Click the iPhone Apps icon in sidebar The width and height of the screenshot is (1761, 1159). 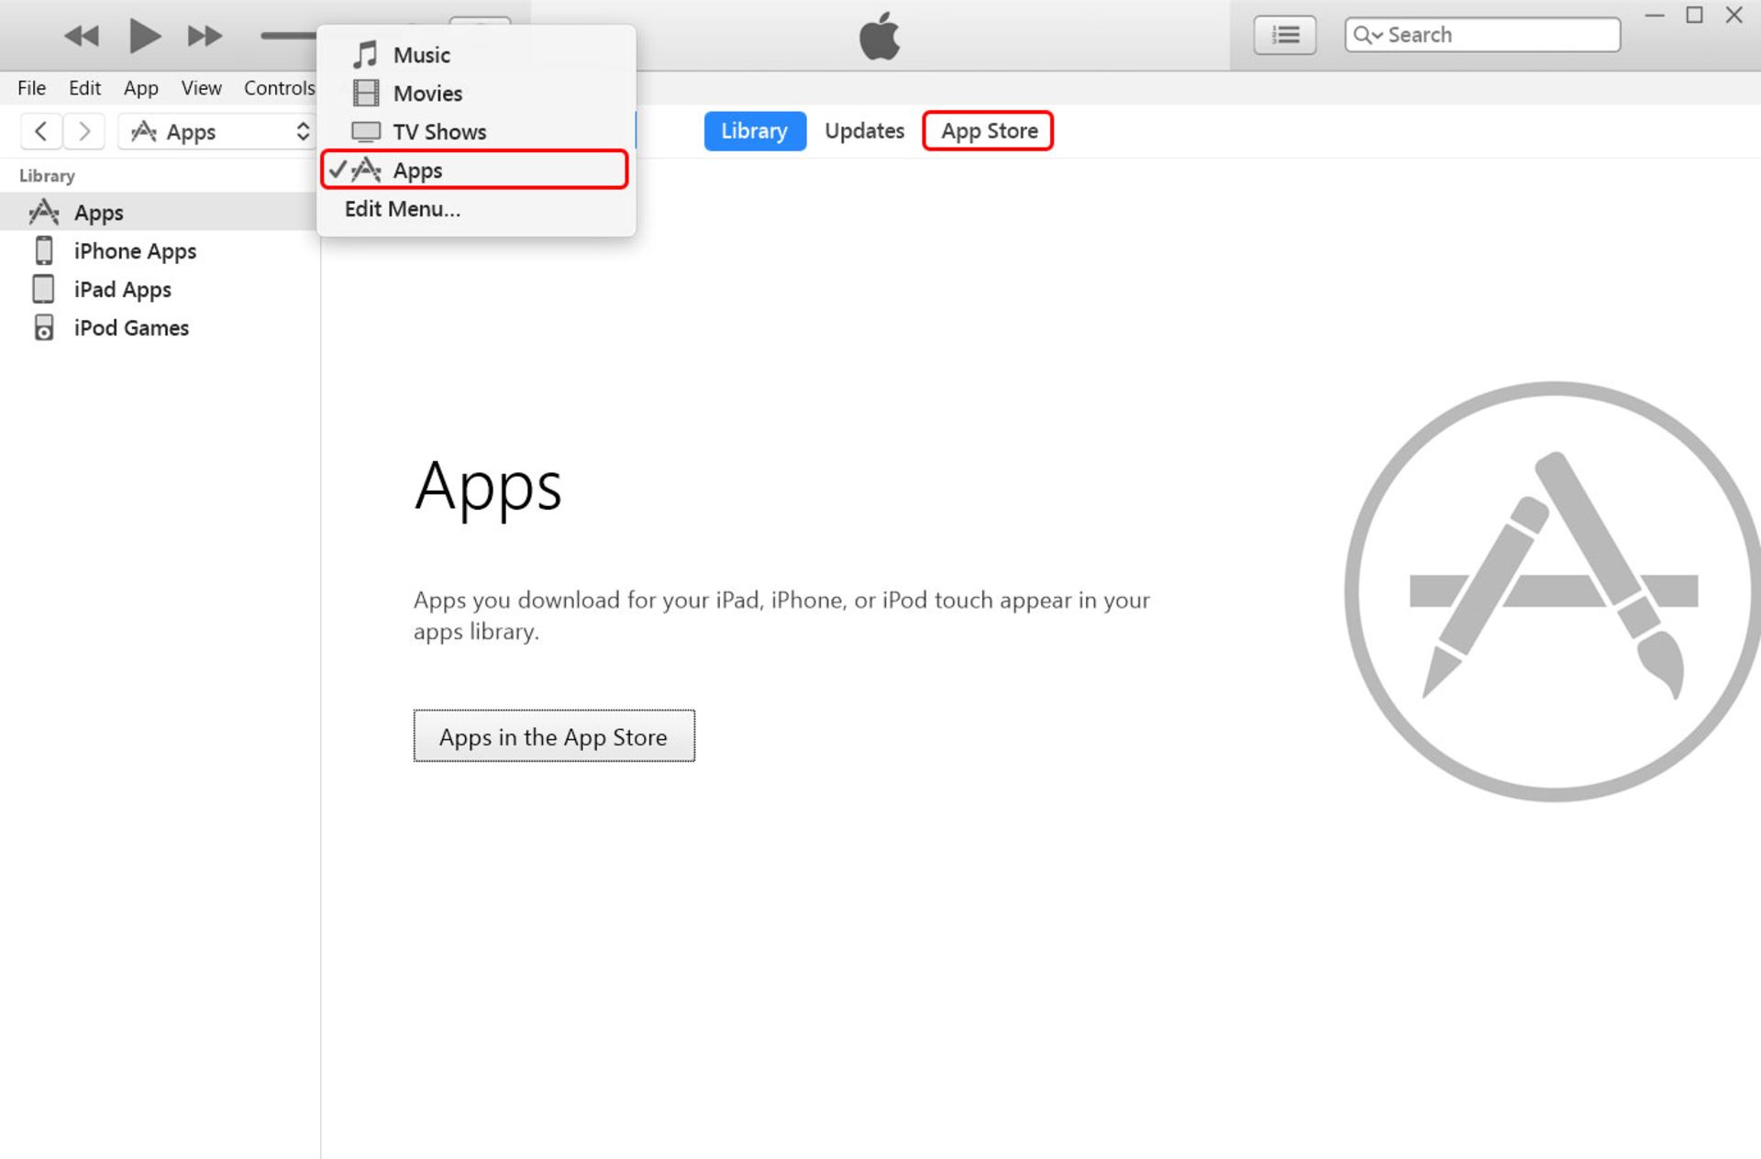pyautogui.click(x=45, y=251)
